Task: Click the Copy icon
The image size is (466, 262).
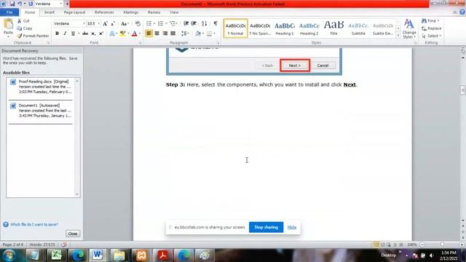Action: click(x=20, y=28)
